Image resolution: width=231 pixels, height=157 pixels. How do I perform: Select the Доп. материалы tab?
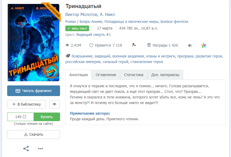(x=165, y=75)
